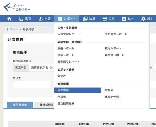Go to home via house icon
The image size is (156, 127).
pos(9,19)
